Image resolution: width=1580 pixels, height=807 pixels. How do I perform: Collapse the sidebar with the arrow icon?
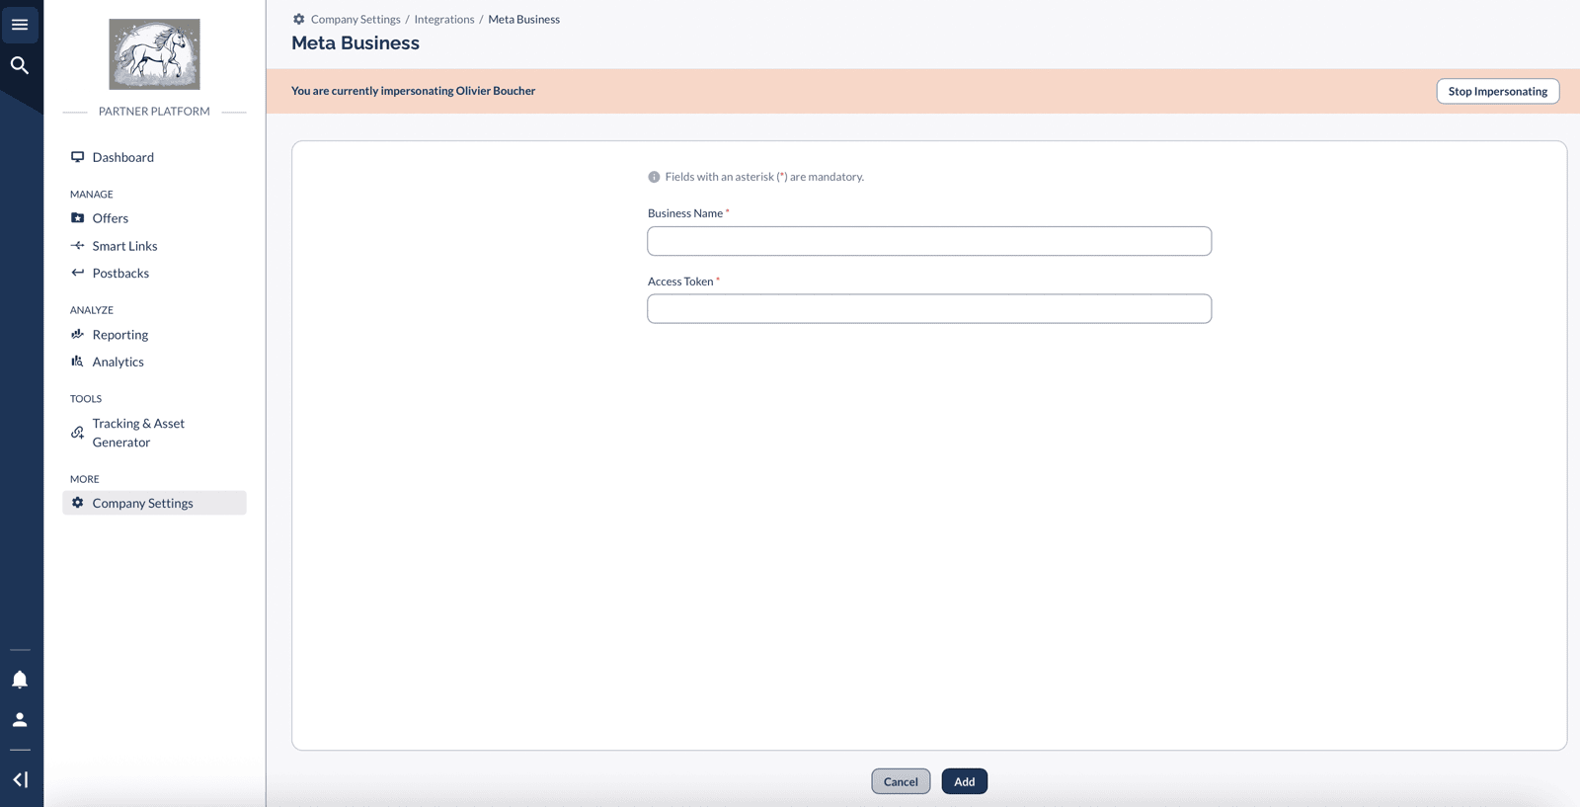pos(20,779)
